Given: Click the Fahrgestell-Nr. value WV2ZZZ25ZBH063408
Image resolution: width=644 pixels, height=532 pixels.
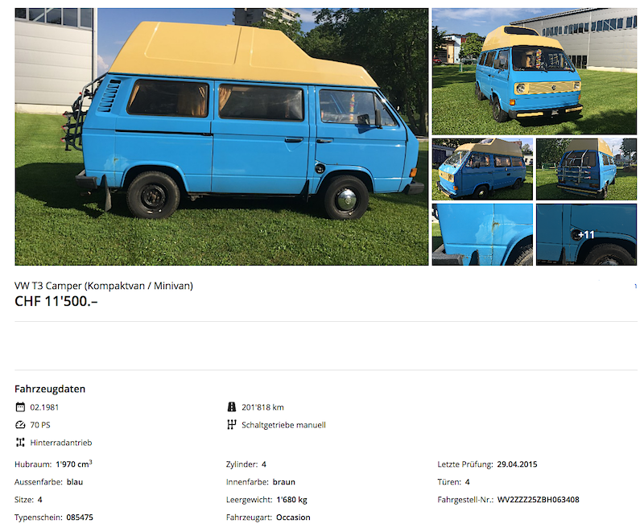Looking at the screenshot, I should 538,500.
